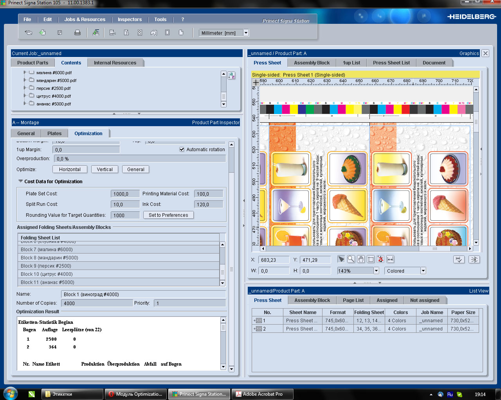
Task: Click the printer icon in the toolbar
Action: click(77, 33)
